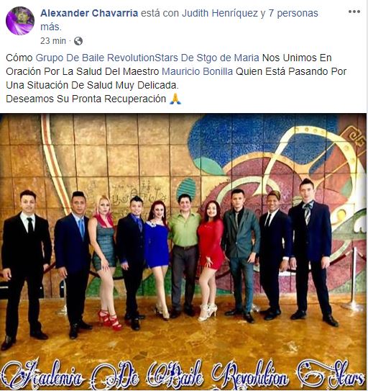
Task: Open Judith Henríquez tagged profile link
Action: 220,13
